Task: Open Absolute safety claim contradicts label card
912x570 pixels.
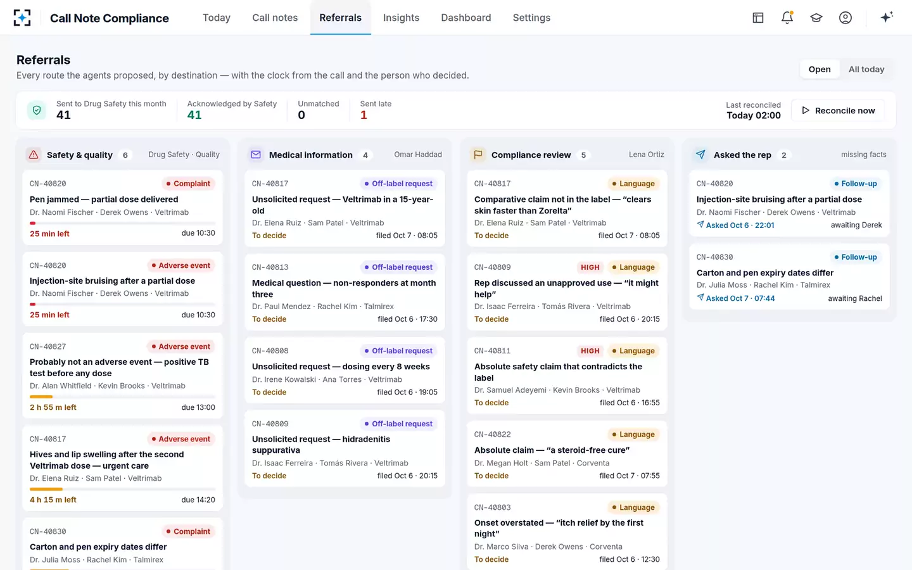Action: (567, 376)
